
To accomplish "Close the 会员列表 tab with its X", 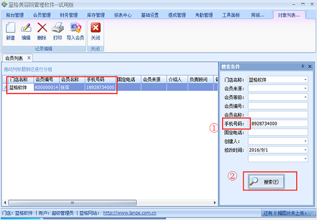I will click(29, 58).
